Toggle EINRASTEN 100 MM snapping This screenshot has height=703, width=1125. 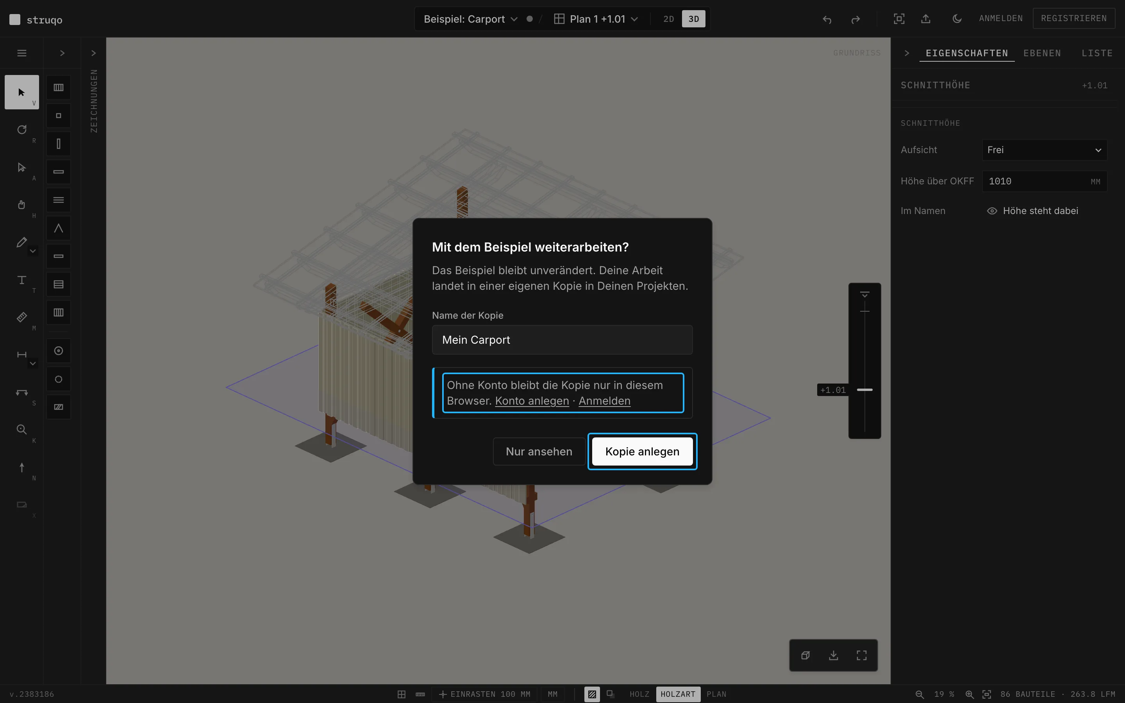[x=484, y=694]
